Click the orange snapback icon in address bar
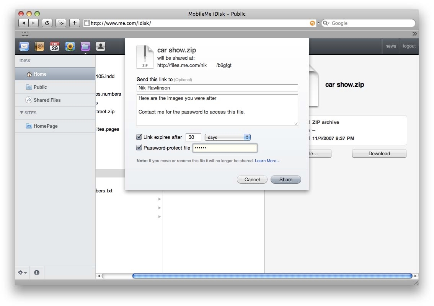Screen dimensions: 434x306 pos(312,23)
